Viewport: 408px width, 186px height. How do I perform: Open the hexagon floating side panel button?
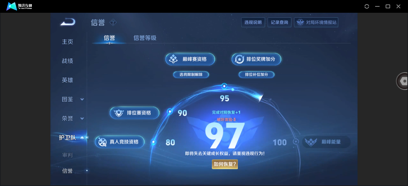tap(403, 81)
